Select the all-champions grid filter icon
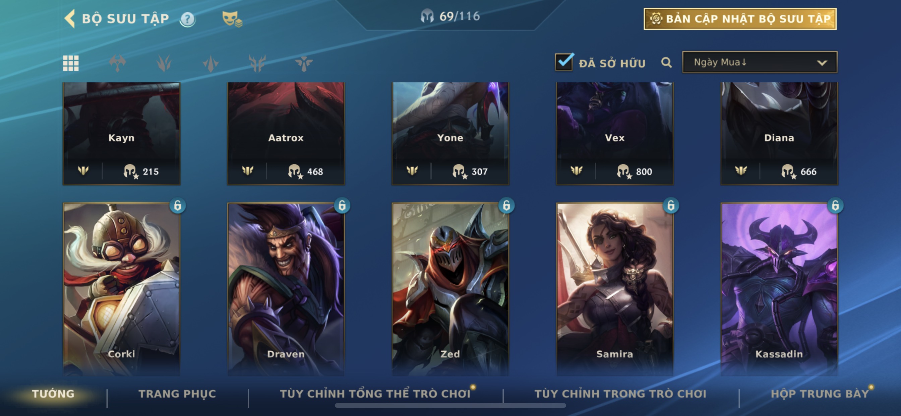Screen dimensions: 901x416 tap(71, 63)
